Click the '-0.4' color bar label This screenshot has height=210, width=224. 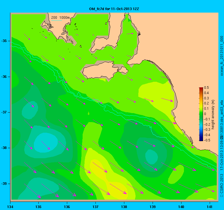point(207,135)
